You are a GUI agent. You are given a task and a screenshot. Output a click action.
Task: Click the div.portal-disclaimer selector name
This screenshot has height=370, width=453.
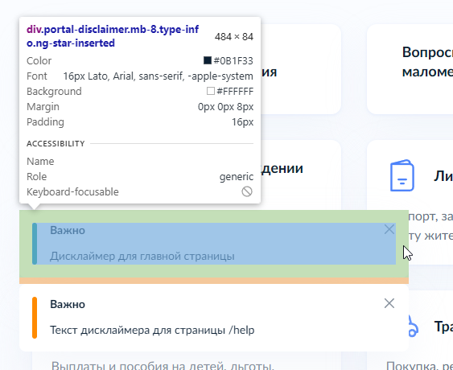(113, 36)
